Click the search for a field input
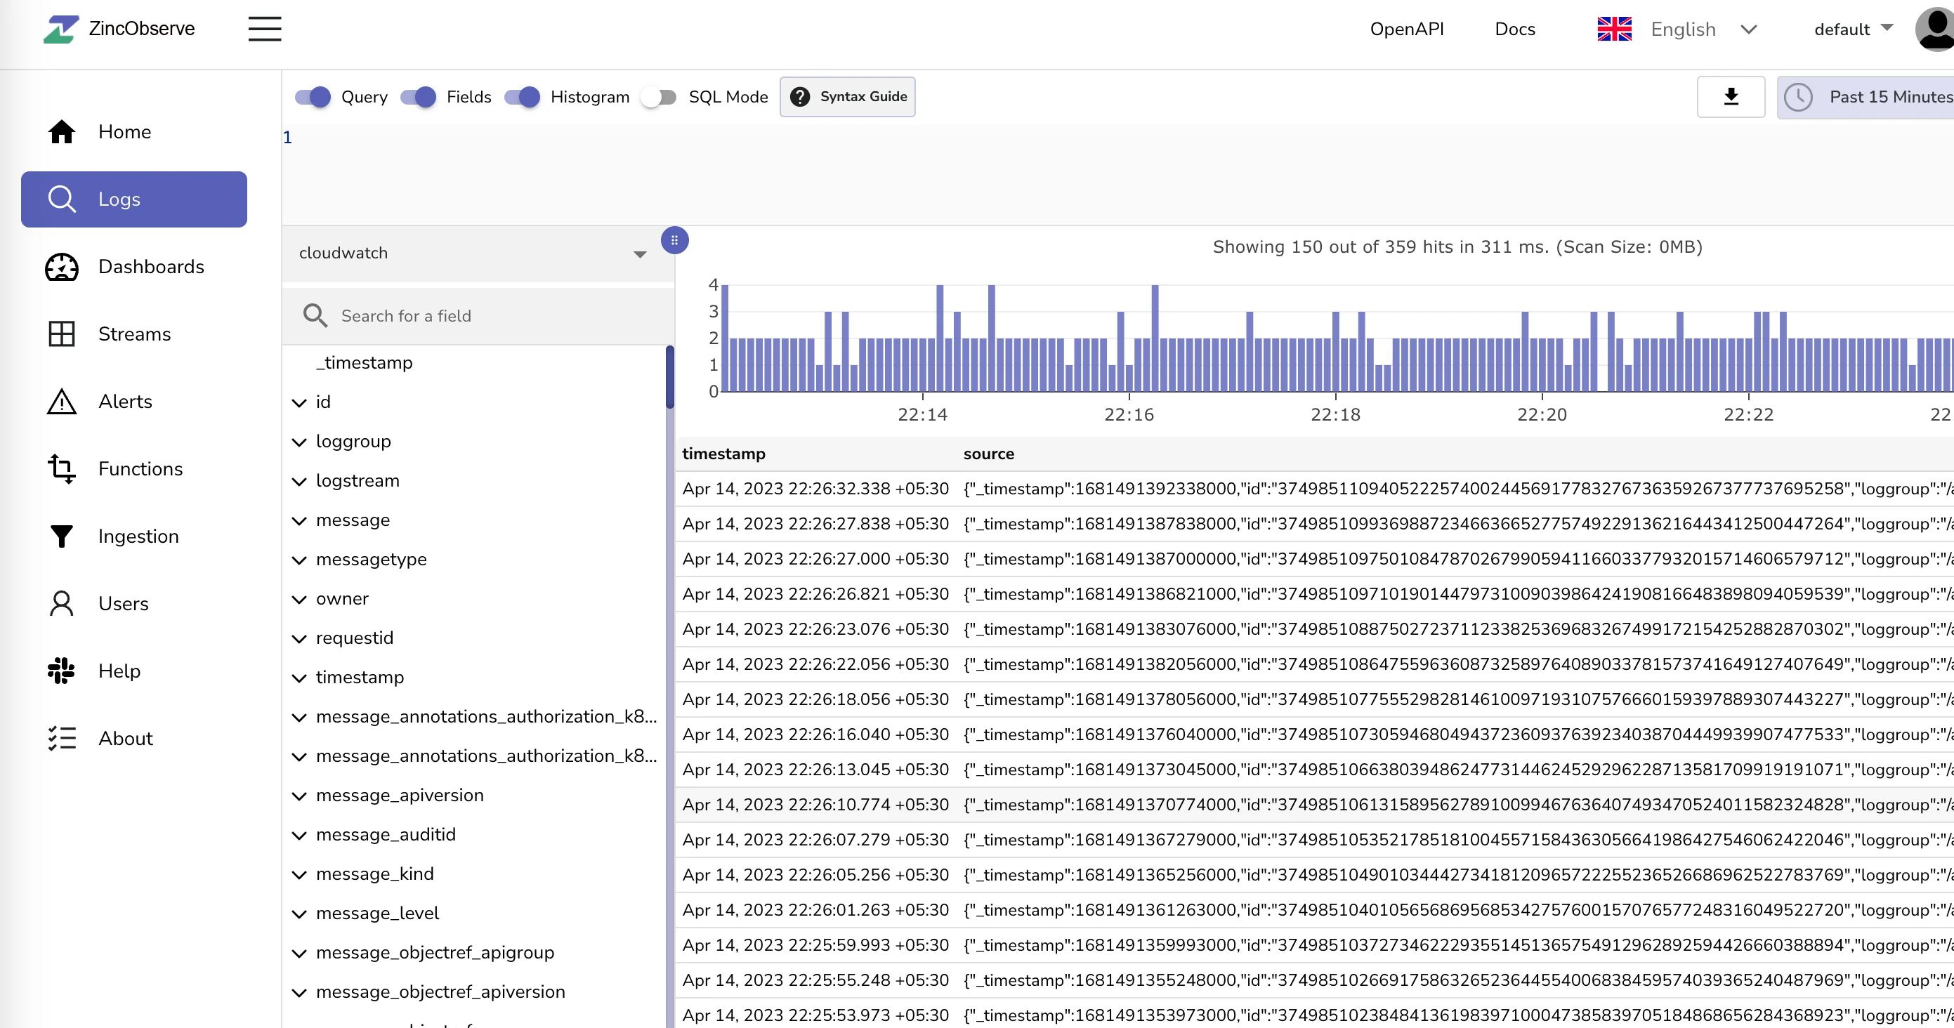 tap(485, 315)
